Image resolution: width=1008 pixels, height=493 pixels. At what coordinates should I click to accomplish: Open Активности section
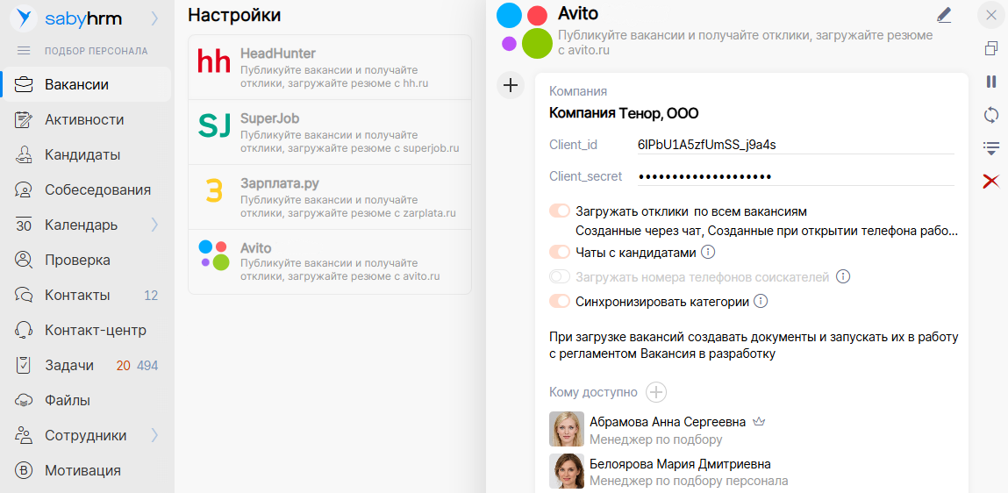(85, 119)
